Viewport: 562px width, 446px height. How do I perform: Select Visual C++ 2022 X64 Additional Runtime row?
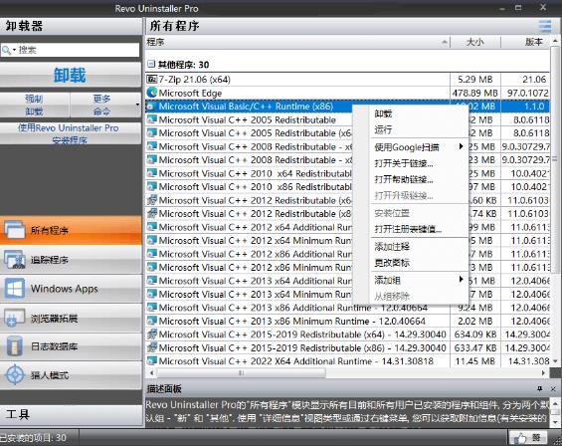348,361
